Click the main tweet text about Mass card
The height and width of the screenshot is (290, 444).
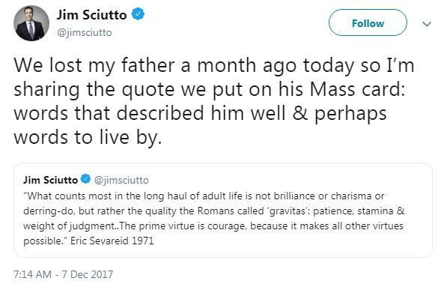[214, 101]
